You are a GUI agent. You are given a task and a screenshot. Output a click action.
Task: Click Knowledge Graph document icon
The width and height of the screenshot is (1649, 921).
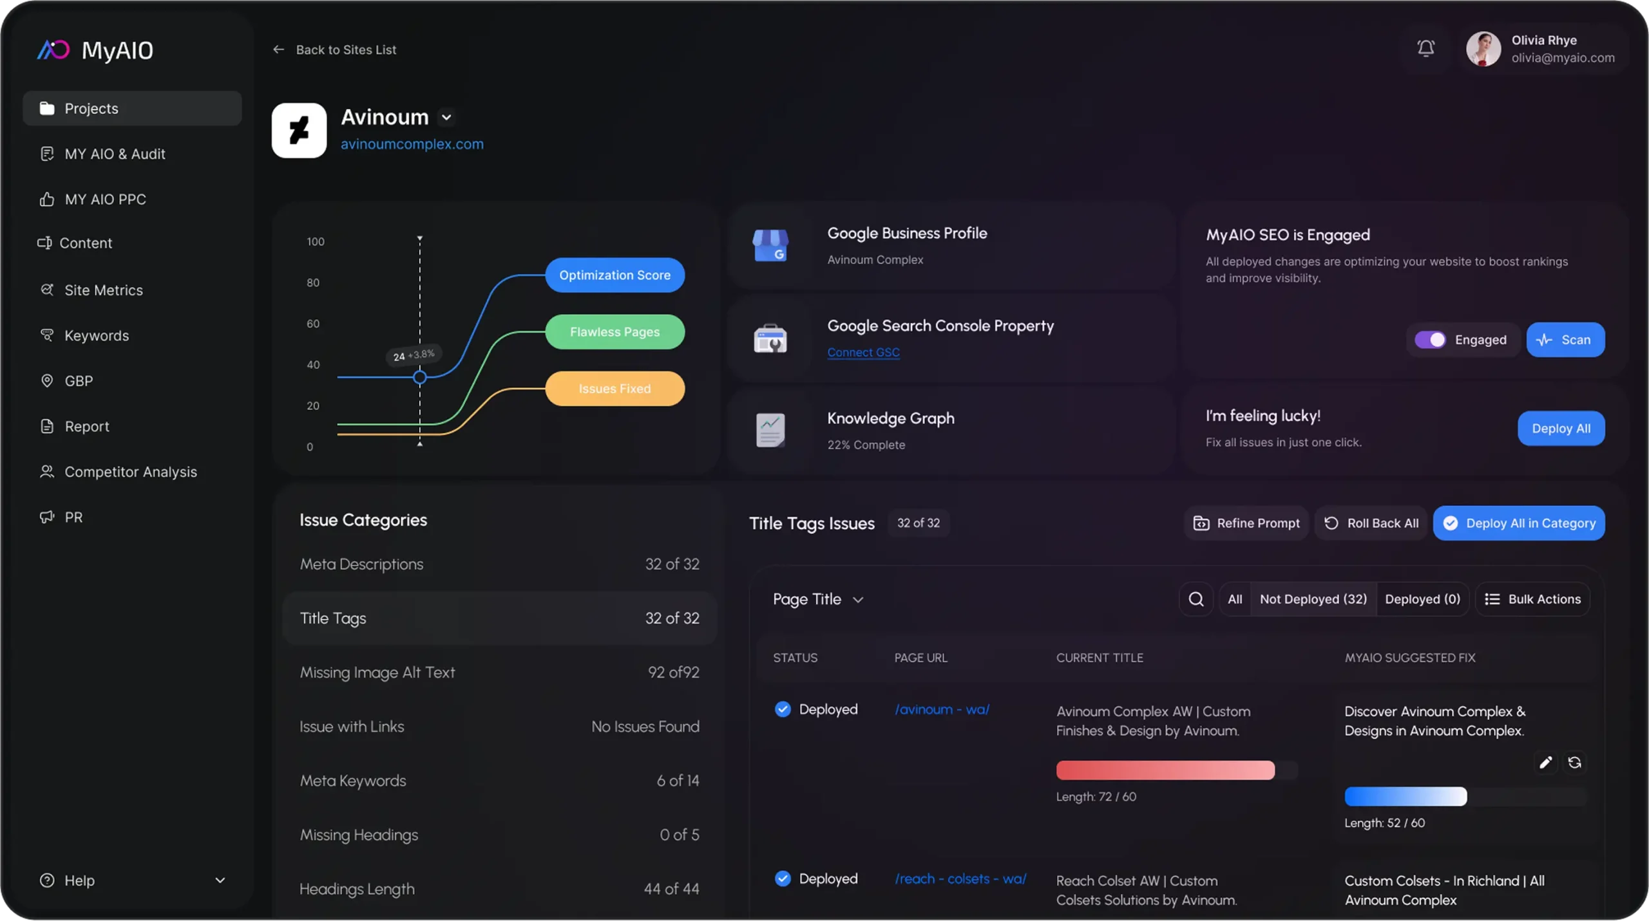pyautogui.click(x=770, y=430)
